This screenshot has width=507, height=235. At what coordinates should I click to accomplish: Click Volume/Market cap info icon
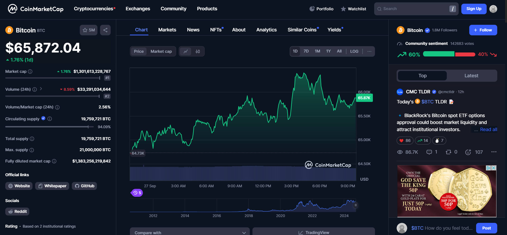(57, 107)
